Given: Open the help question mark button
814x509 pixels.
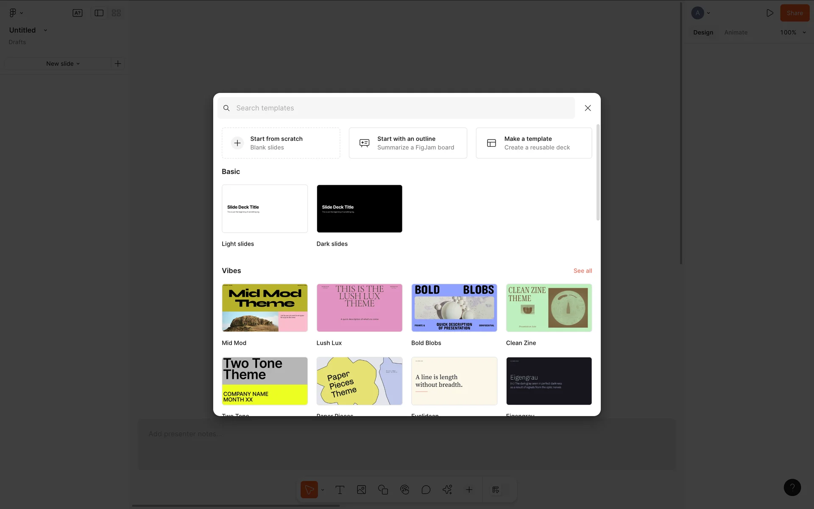Looking at the screenshot, I should pos(792,487).
